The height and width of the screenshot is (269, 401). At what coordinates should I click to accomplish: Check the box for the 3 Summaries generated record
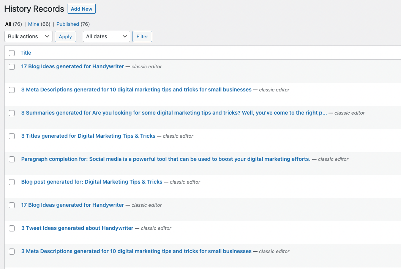(11, 113)
